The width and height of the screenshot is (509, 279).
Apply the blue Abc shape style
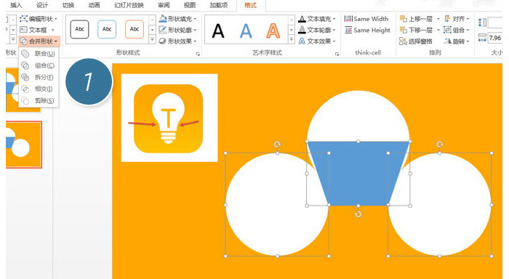(107, 29)
